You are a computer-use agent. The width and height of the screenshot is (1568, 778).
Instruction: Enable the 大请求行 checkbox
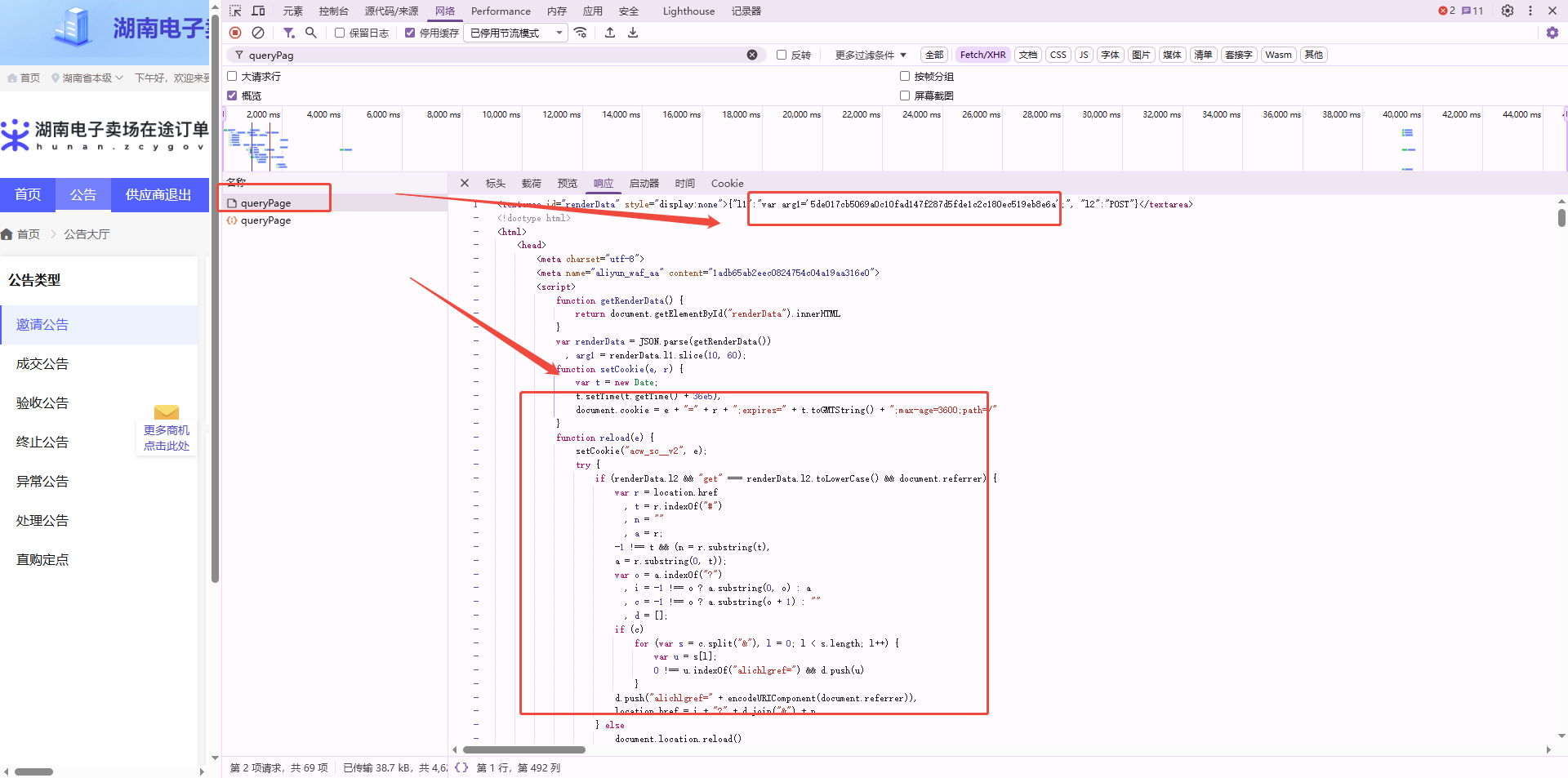pyautogui.click(x=232, y=76)
